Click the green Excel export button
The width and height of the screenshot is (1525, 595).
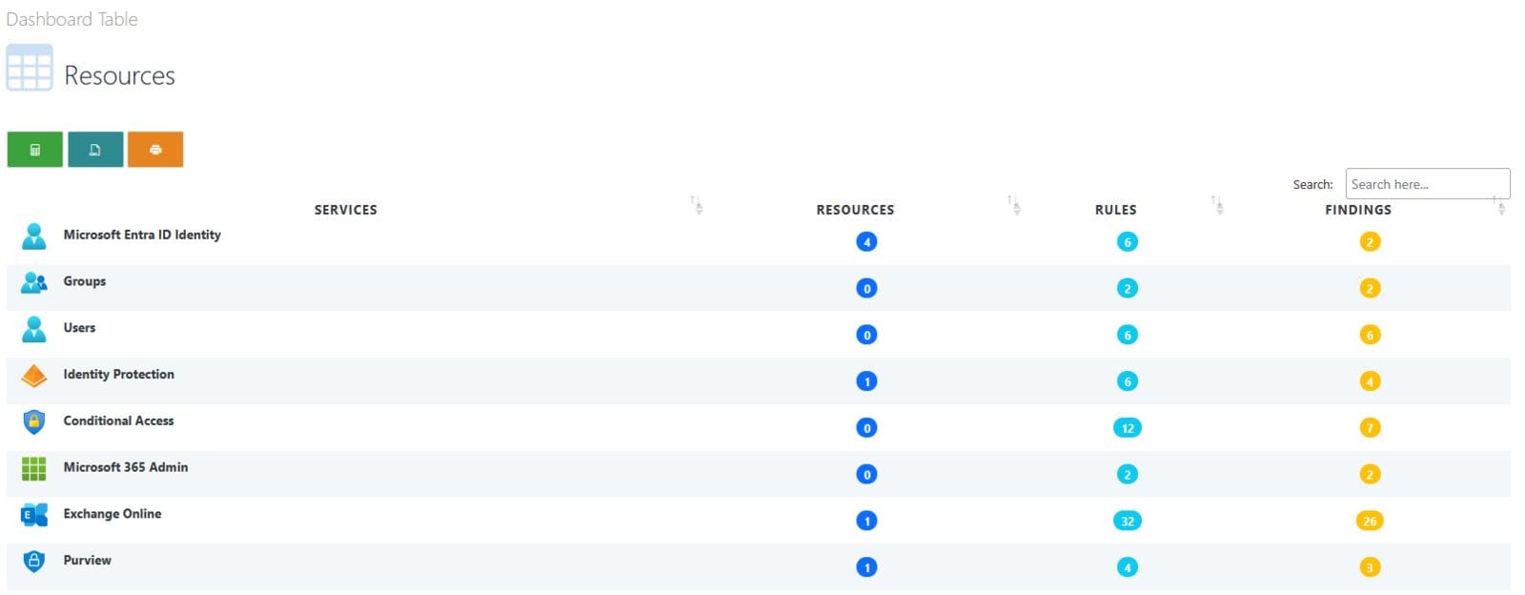coord(35,150)
